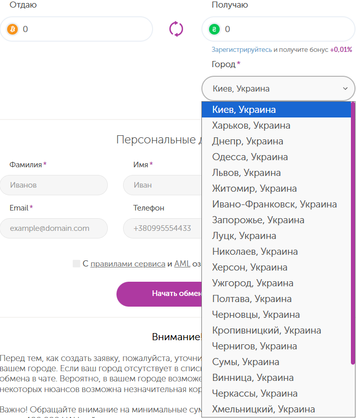Screen dimensions: 356x418
Task: Click the Email input field
Action: point(54,228)
